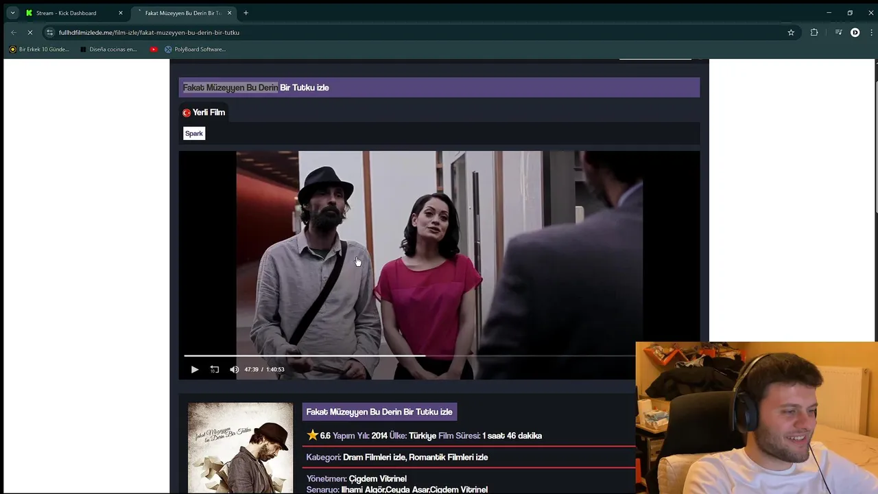Select the Spark source button
Viewport: 878px width, 494px height.
coord(194,133)
